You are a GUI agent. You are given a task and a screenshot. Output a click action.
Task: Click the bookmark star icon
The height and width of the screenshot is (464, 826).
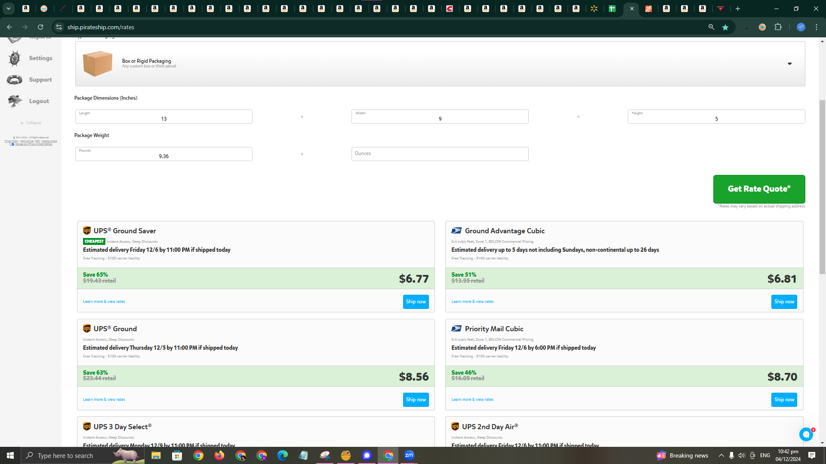[x=725, y=27]
